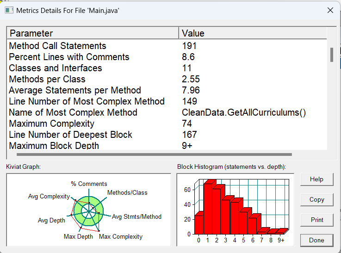Click CleanData.GetAllCurriculums() value

tap(244, 112)
